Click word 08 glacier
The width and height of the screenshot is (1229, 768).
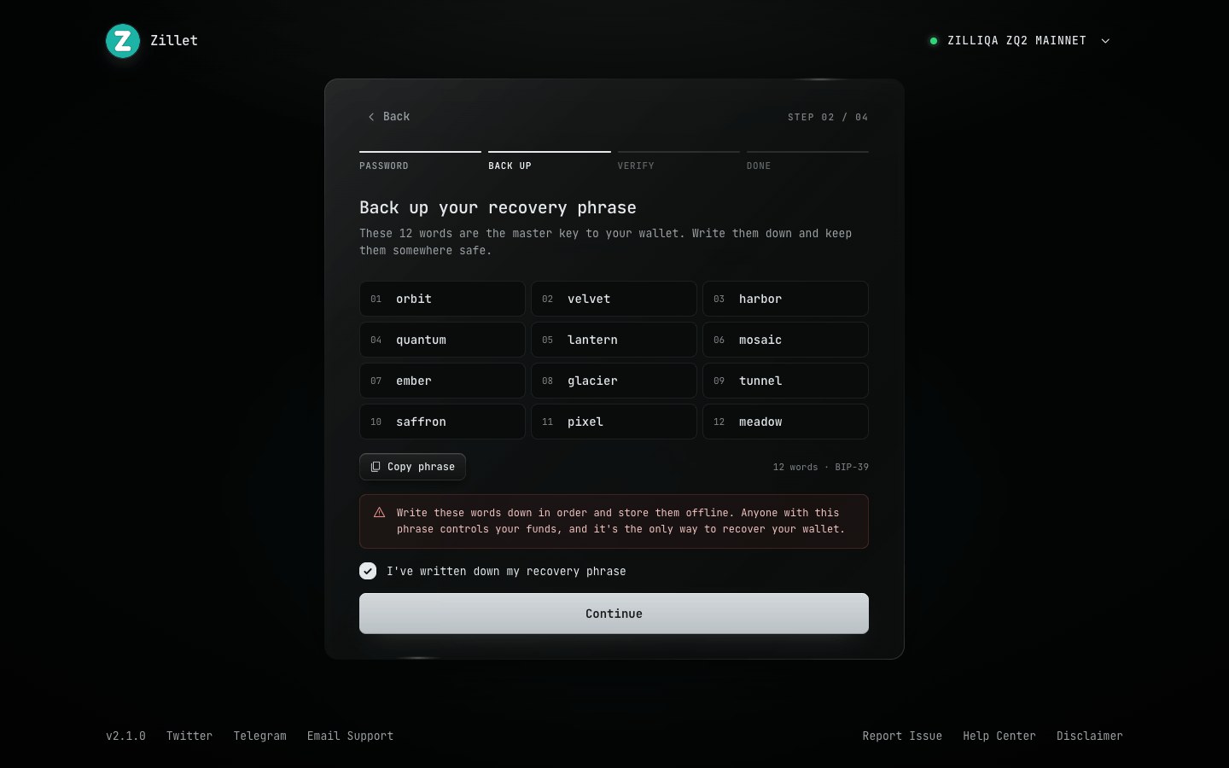[x=614, y=381]
